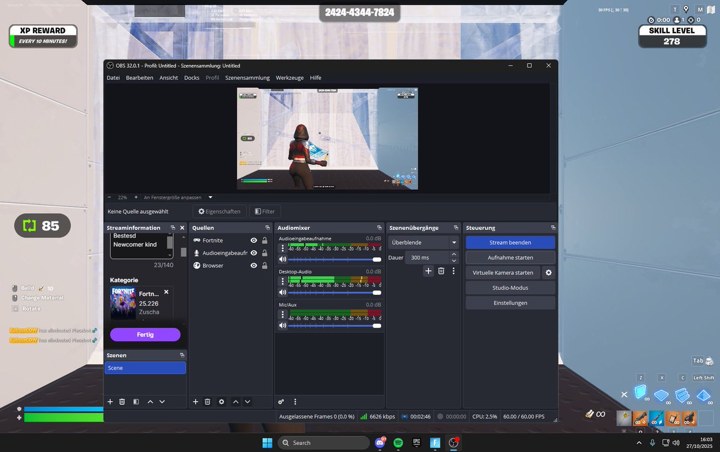The width and height of the screenshot is (720, 452).
Task: Open source properties gear in Quellen toolbar
Action: [x=221, y=401]
